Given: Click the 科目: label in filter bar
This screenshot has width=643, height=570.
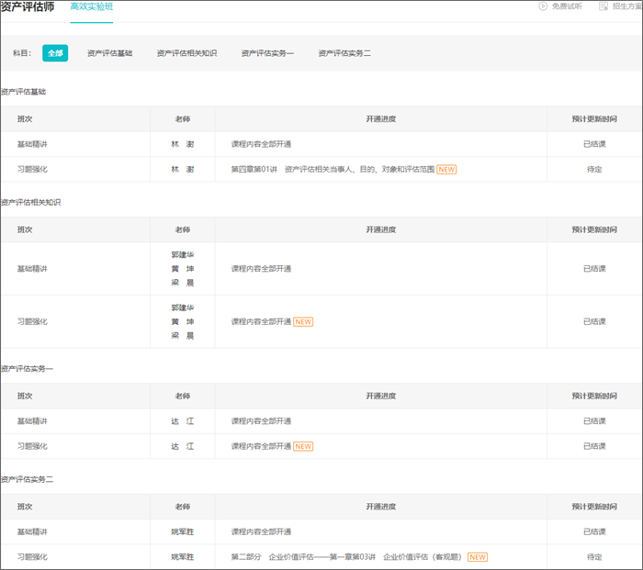Looking at the screenshot, I should 22,53.
